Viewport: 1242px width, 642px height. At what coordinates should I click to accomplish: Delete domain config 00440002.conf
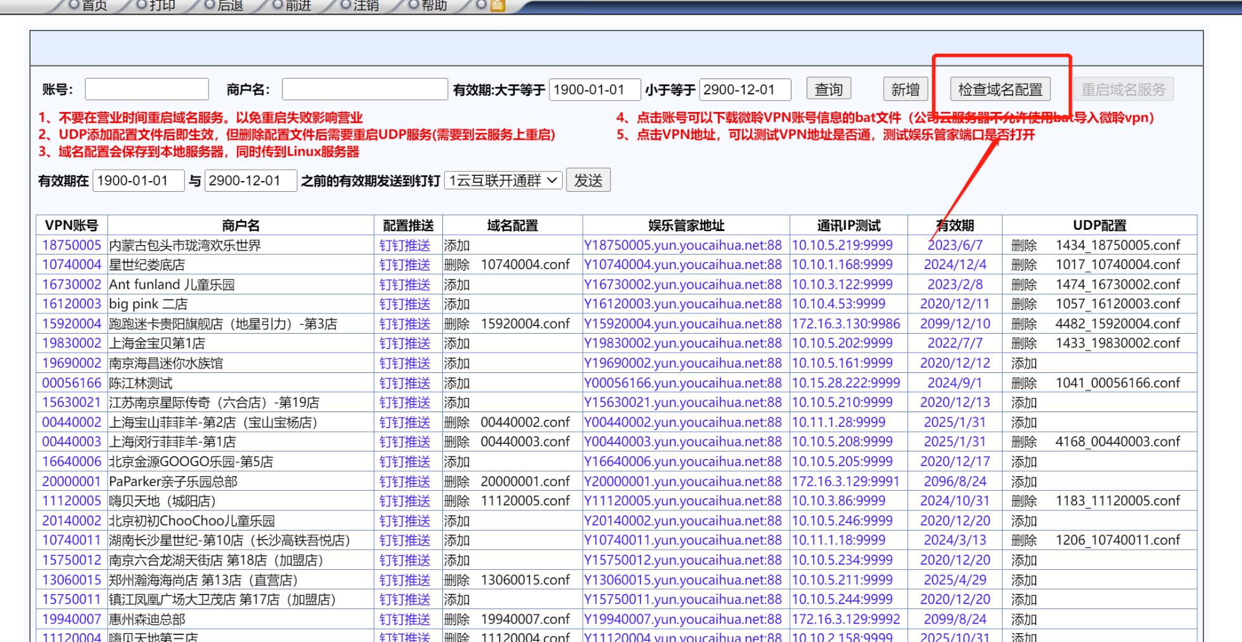coord(457,422)
